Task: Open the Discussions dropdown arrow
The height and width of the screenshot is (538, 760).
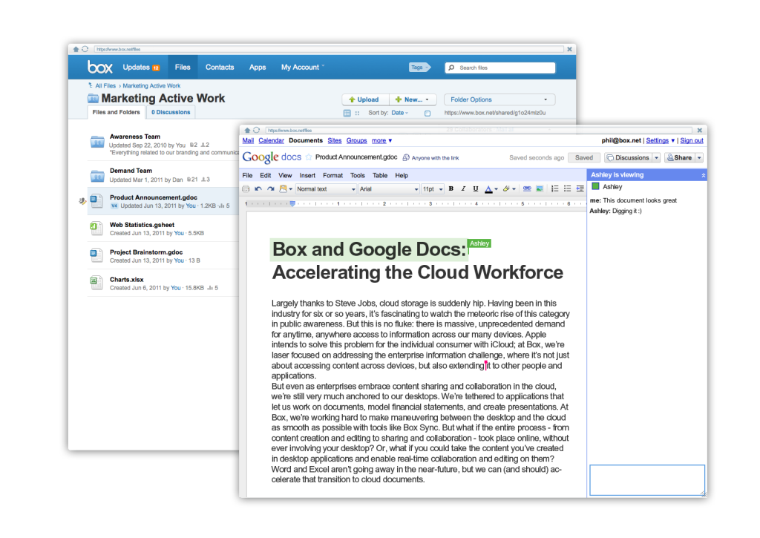Action: (656, 157)
